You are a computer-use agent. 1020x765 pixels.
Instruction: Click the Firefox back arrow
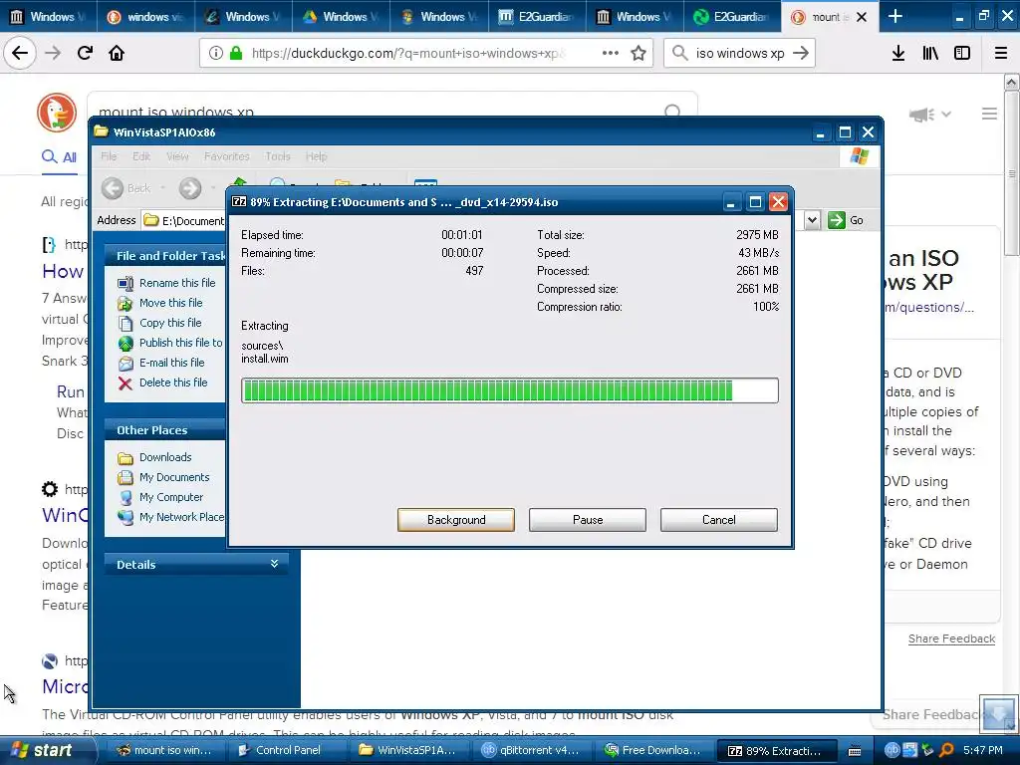point(20,53)
